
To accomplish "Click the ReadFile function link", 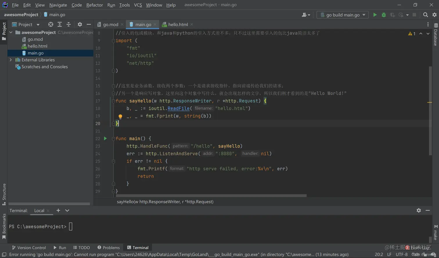I will 178,108.
